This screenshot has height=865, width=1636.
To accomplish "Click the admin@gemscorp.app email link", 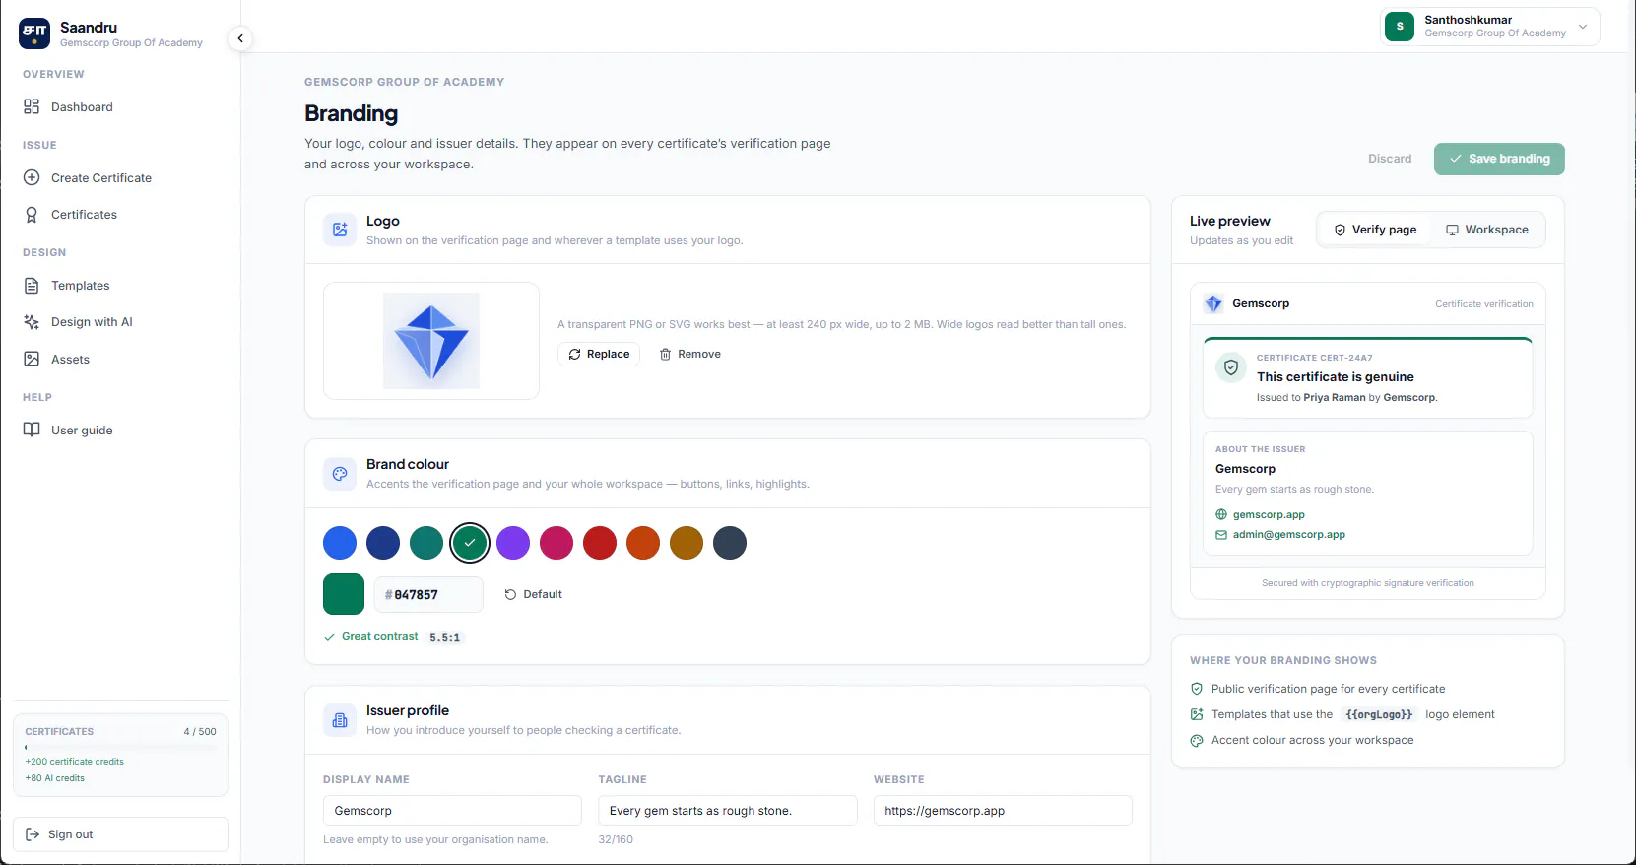I will point(1289,535).
